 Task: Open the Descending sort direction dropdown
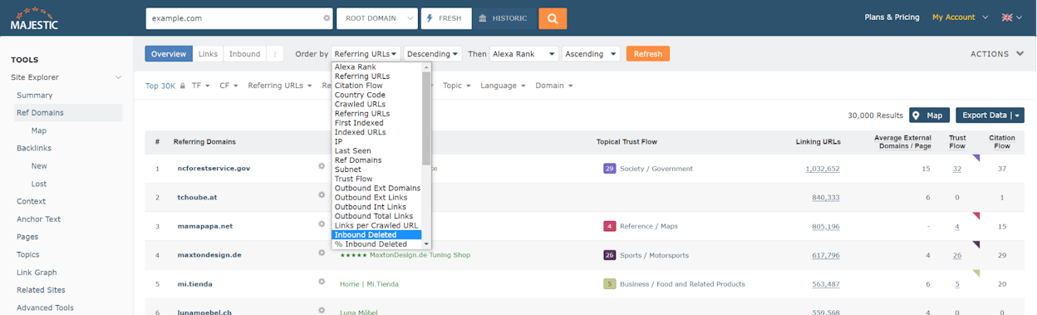pyautogui.click(x=433, y=54)
